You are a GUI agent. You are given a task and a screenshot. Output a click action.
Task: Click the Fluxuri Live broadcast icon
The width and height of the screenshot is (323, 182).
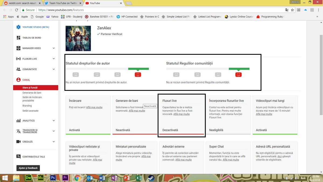[x=18, y=59]
